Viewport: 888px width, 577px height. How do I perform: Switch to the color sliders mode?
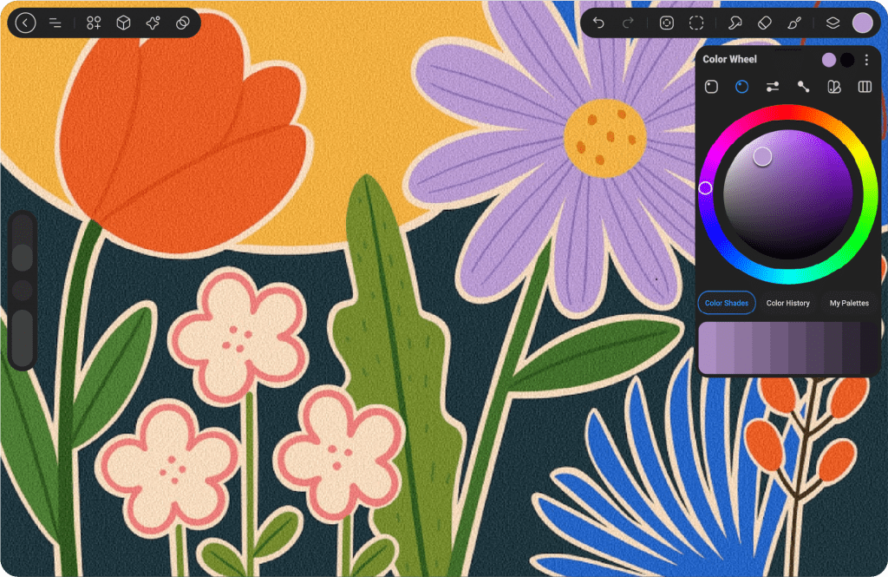[773, 87]
